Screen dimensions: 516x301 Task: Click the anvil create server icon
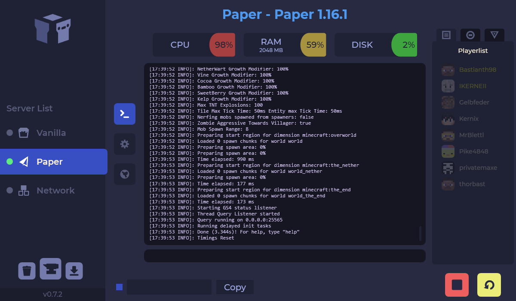[x=50, y=269]
